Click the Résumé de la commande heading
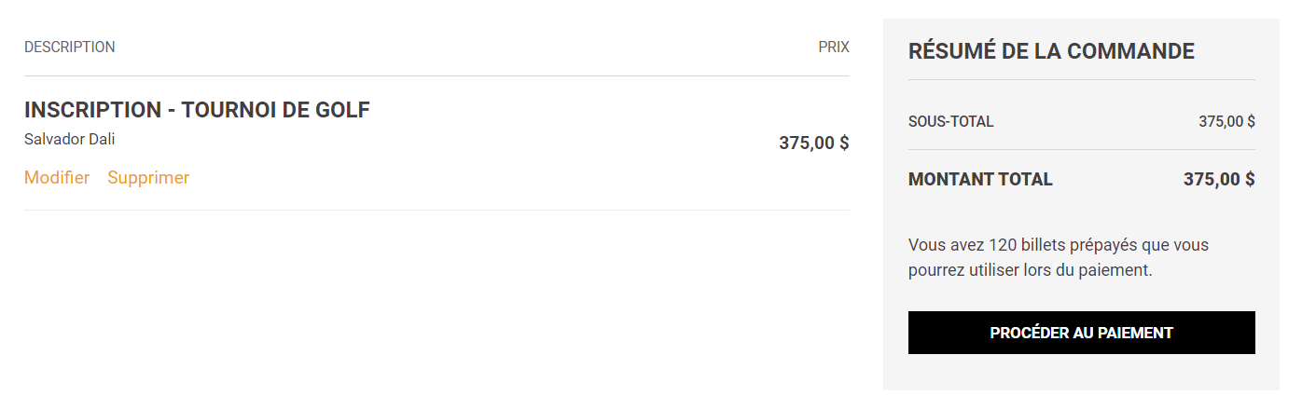Screen dimensions: 1302x396 1051,51
